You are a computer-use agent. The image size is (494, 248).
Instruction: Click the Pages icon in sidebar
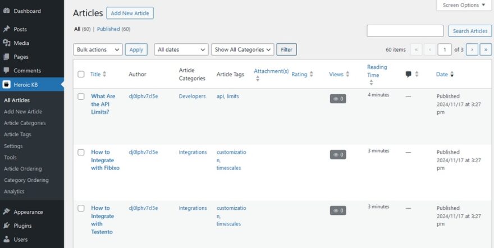pyautogui.click(x=7, y=57)
